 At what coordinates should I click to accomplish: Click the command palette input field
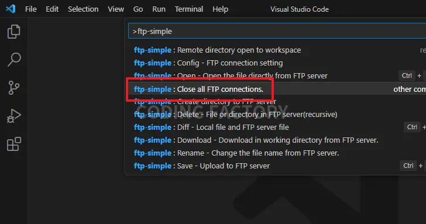click(277, 31)
